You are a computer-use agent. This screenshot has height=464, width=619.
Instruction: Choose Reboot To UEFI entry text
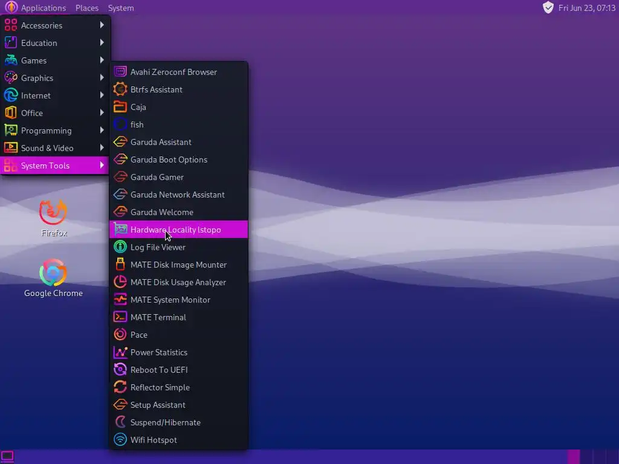(x=159, y=370)
